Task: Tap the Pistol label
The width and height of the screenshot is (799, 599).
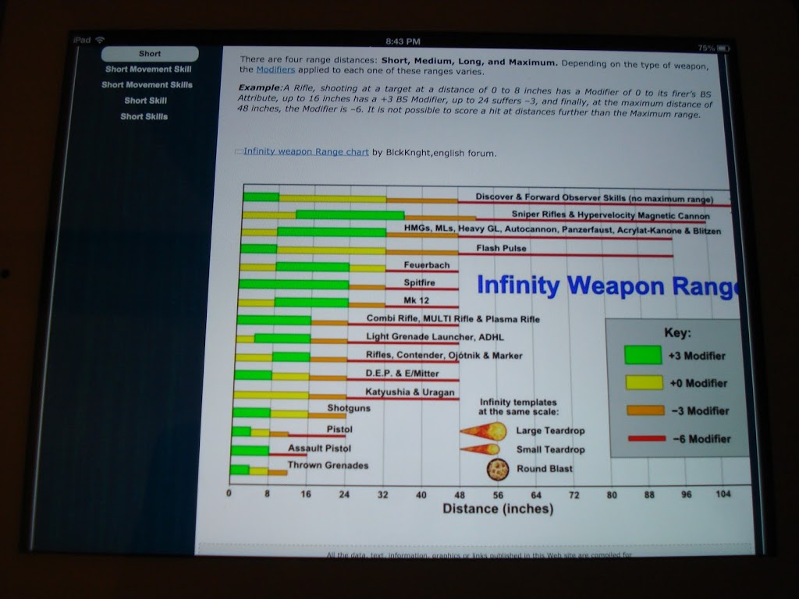Action: pos(339,430)
